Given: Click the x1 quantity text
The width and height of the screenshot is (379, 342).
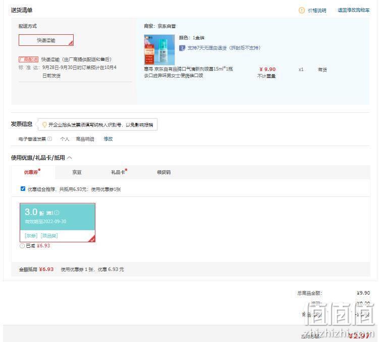Looking at the screenshot, I should (x=301, y=70).
